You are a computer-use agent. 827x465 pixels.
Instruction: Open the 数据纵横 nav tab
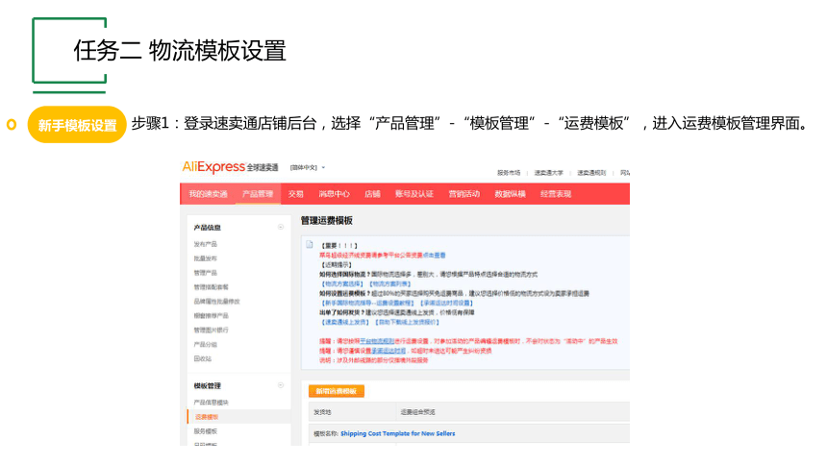pyautogui.click(x=510, y=194)
